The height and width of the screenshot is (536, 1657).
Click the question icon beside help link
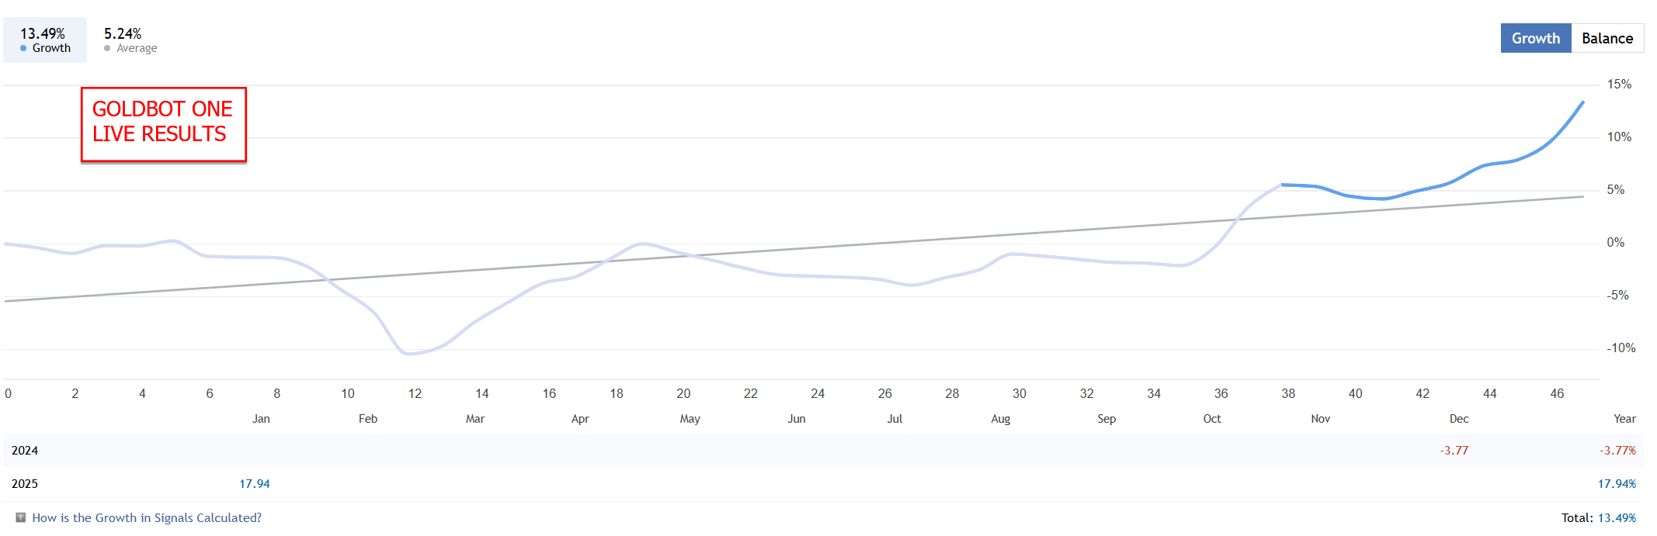[21, 517]
